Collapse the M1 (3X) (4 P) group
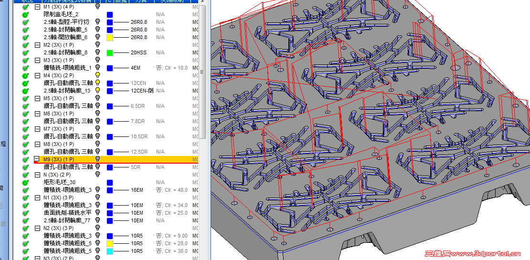The image size is (530, 260). click(38, 7)
